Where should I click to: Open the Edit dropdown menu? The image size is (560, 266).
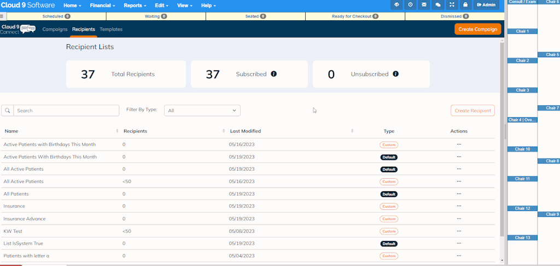click(x=162, y=5)
